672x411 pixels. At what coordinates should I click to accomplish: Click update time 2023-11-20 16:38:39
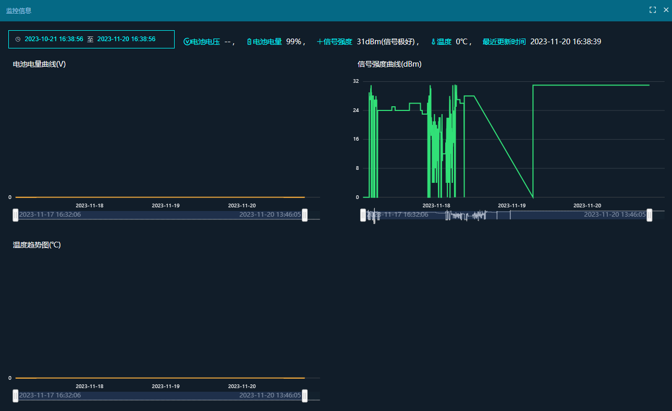(566, 42)
